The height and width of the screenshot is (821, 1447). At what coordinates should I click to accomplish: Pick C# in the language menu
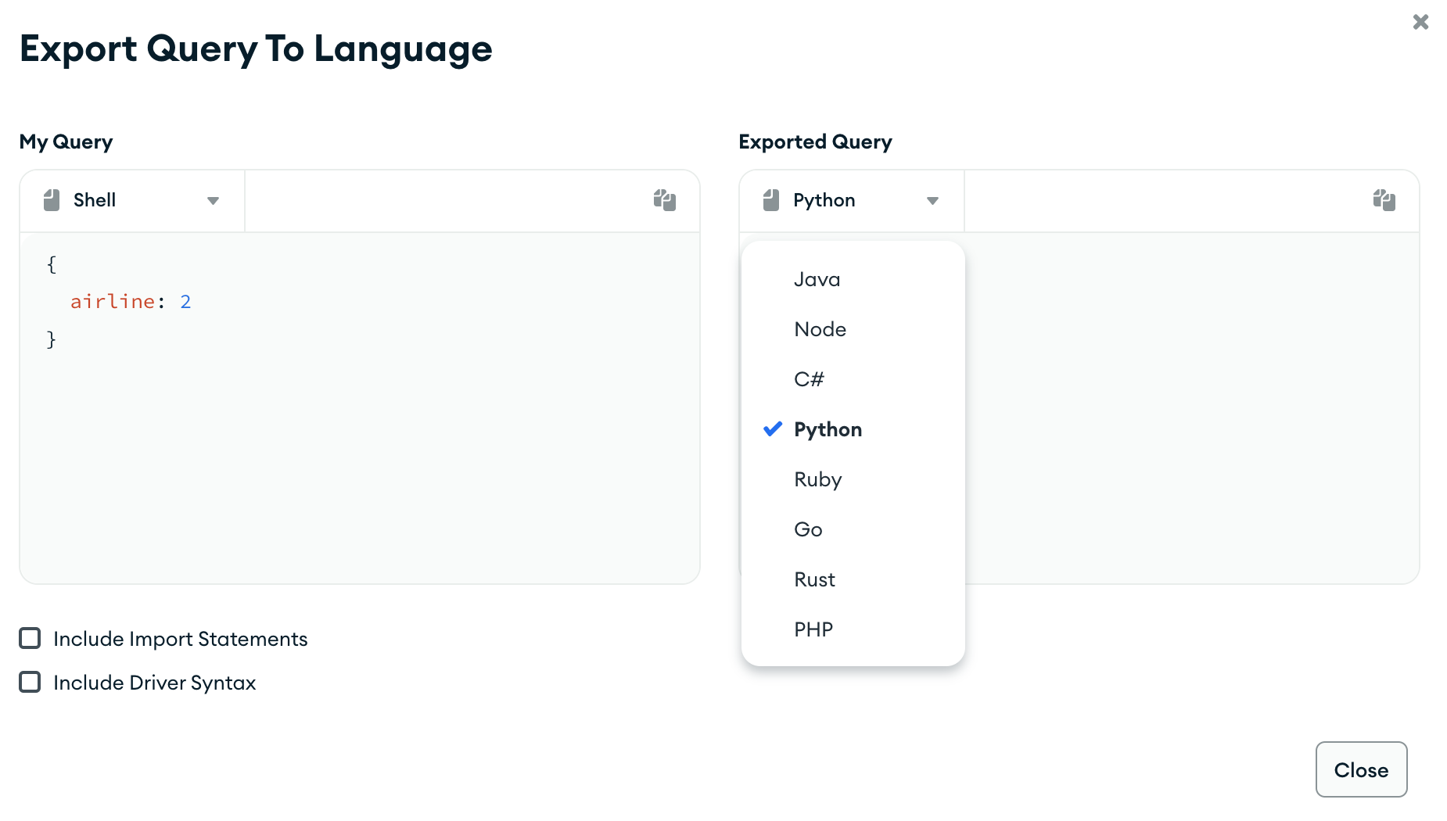point(809,379)
